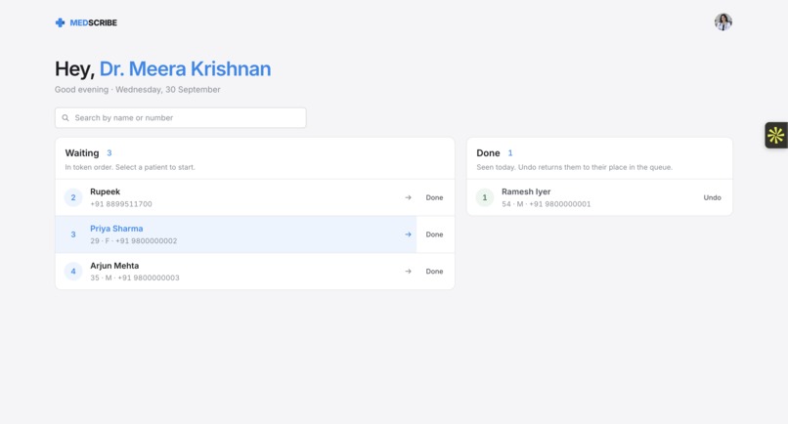This screenshot has width=788, height=424.
Task: Click the search magnifier icon
Action: coord(66,118)
